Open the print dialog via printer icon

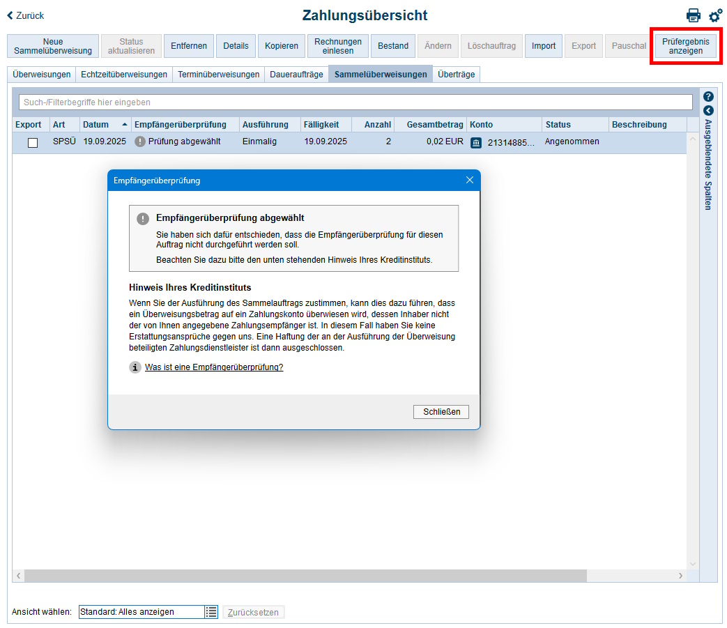(694, 15)
